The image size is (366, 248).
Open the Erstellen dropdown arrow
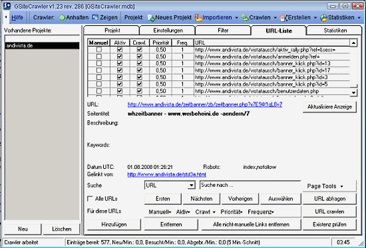pos(315,18)
